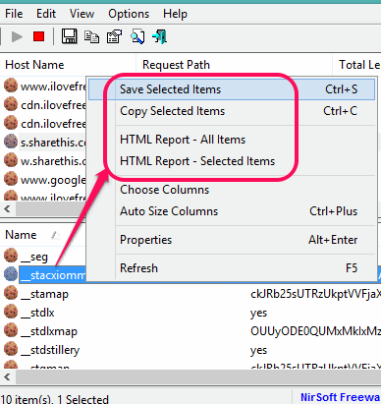Open the Help menu
Screen dimensions: 381x404
coord(175,14)
